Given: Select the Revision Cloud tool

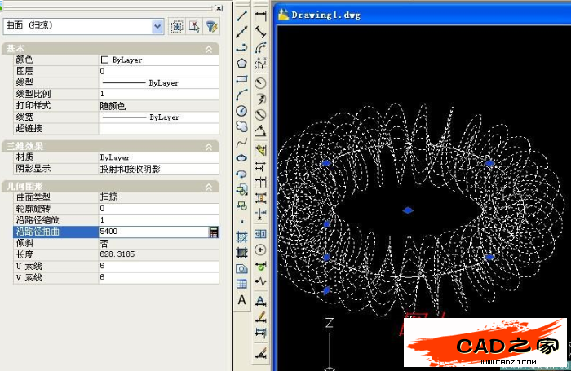Looking at the screenshot, I should (241, 126).
